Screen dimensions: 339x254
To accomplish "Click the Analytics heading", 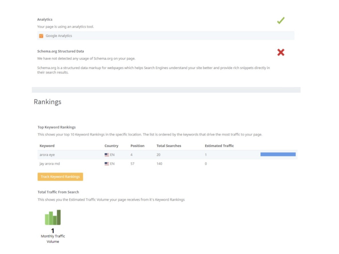I will pyautogui.click(x=45, y=19).
